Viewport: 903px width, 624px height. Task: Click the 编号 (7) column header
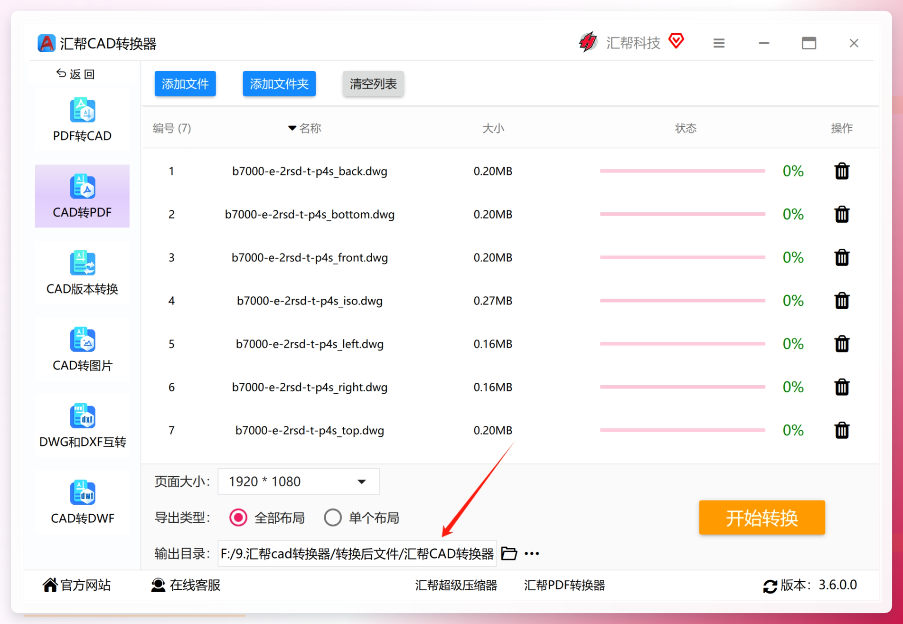[x=172, y=128]
